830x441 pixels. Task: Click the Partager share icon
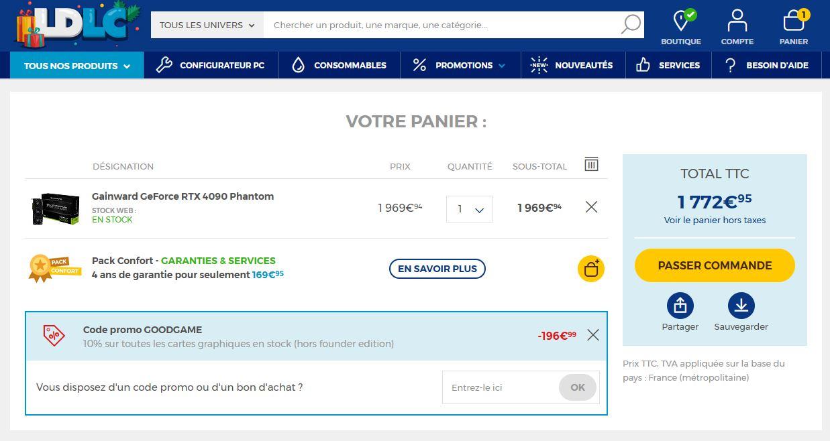tap(680, 306)
